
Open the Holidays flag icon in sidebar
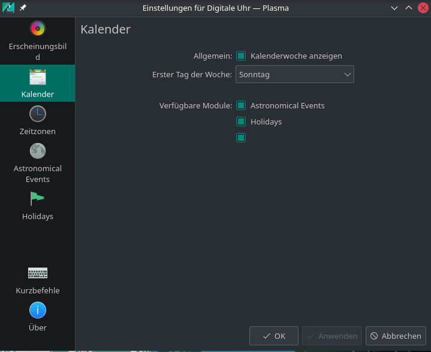(38, 199)
